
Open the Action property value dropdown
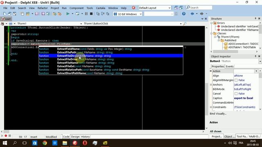[256, 71]
